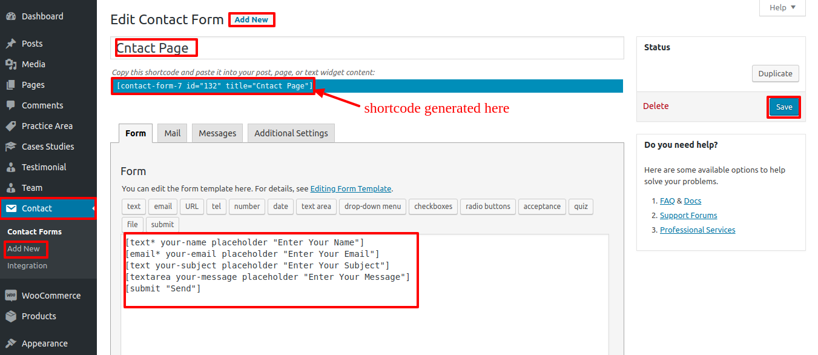Click the WooCommerce logo icon
818x355 pixels.
tap(11, 296)
